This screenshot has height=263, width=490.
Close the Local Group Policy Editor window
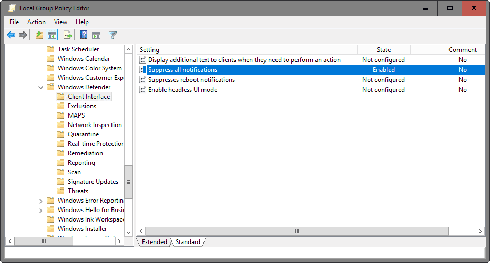474,8
